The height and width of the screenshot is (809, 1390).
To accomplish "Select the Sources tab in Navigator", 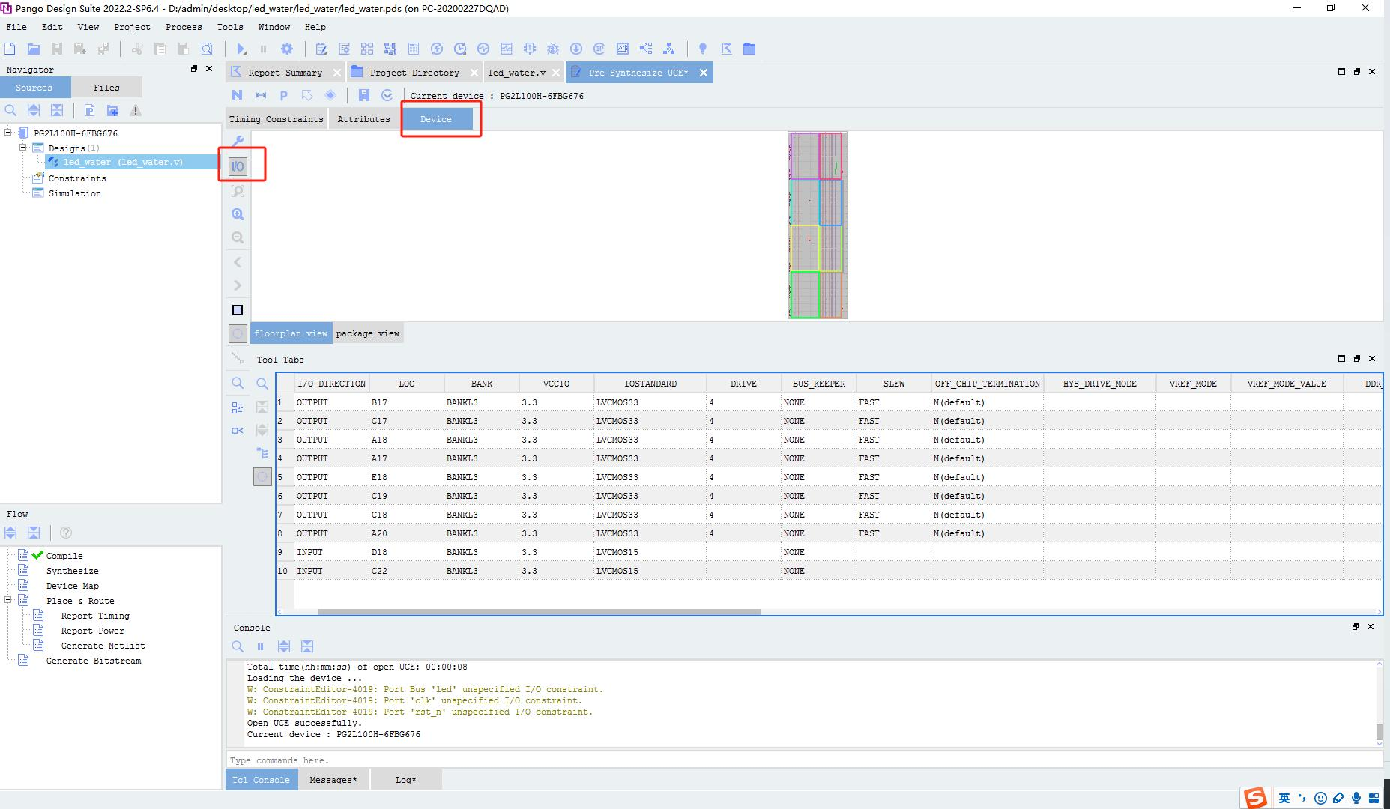I will pos(34,88).
